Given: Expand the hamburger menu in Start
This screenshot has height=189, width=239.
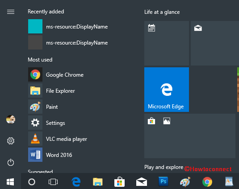Looking at the screenshot, I should point(11,12).
